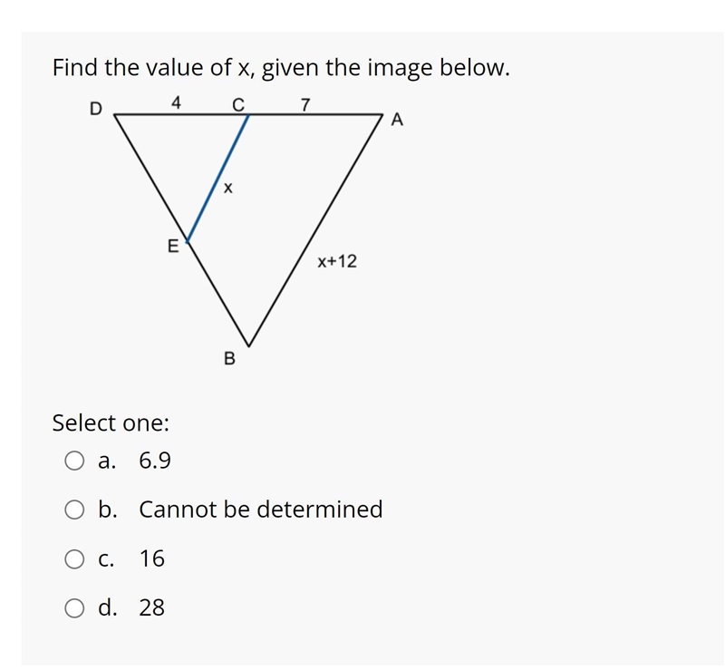
Task: Click the 'x+12' side length label
Action: (337, 261)
